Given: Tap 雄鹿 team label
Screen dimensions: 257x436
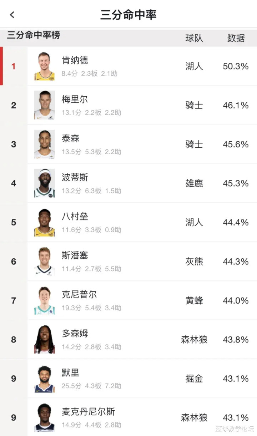Looking at the screenshot, I should pos(194,183).
